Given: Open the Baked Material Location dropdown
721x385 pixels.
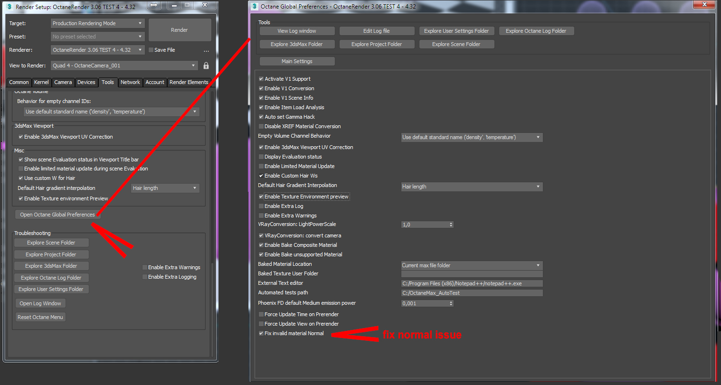Looking at the screenshot, I should coord(472,265).
